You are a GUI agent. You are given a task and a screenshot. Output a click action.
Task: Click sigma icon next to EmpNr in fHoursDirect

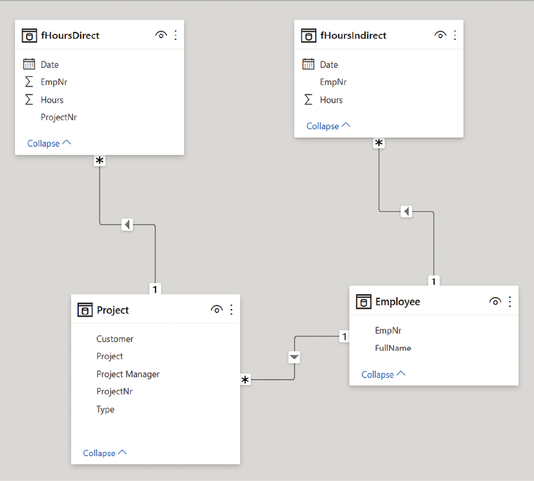click(x=29, y=82)
